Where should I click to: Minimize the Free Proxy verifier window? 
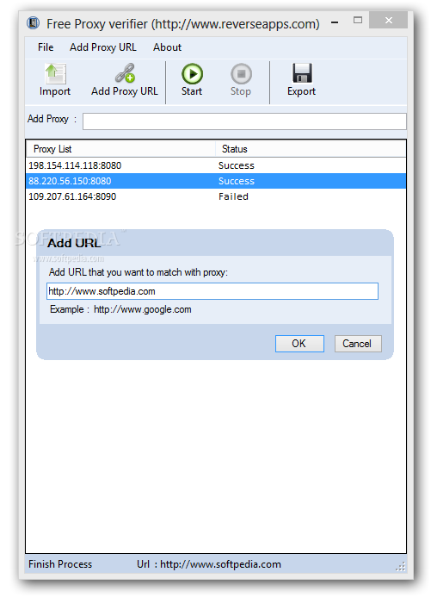(335, 21)
